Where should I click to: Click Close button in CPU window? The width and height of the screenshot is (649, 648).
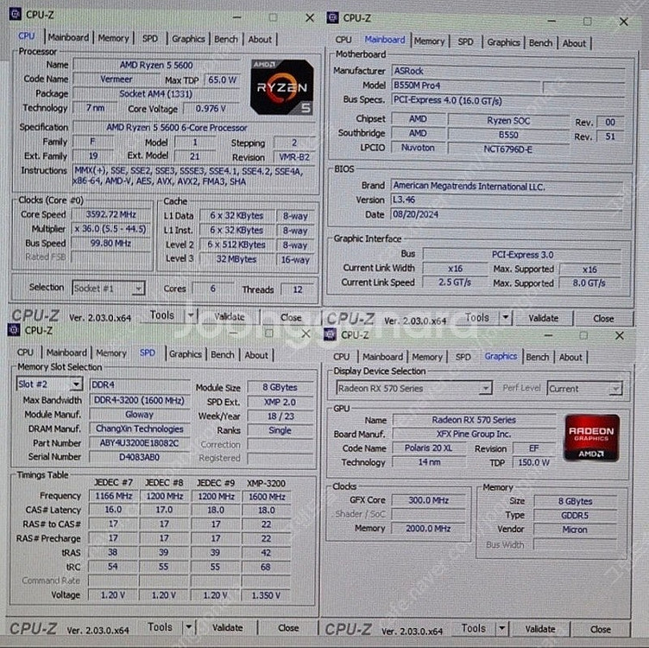pos(291,317)
